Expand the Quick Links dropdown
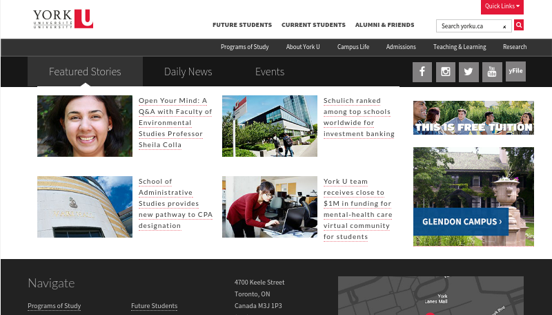This screenshot has height=315, width=552. [502, 6]
